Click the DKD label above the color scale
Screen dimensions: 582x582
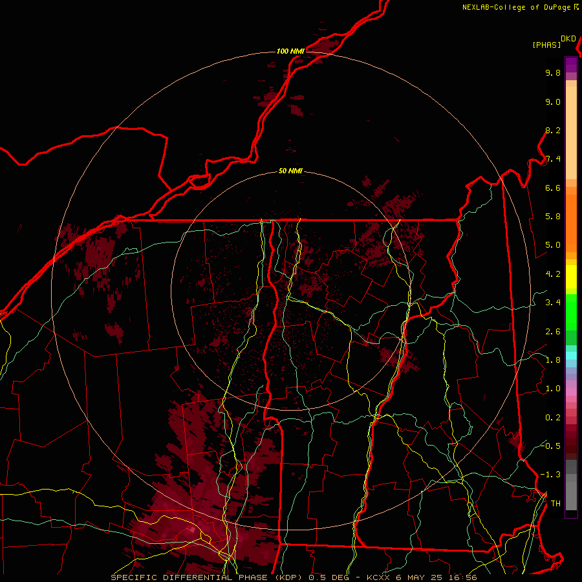pyautogui.click(x=568, y=39)
